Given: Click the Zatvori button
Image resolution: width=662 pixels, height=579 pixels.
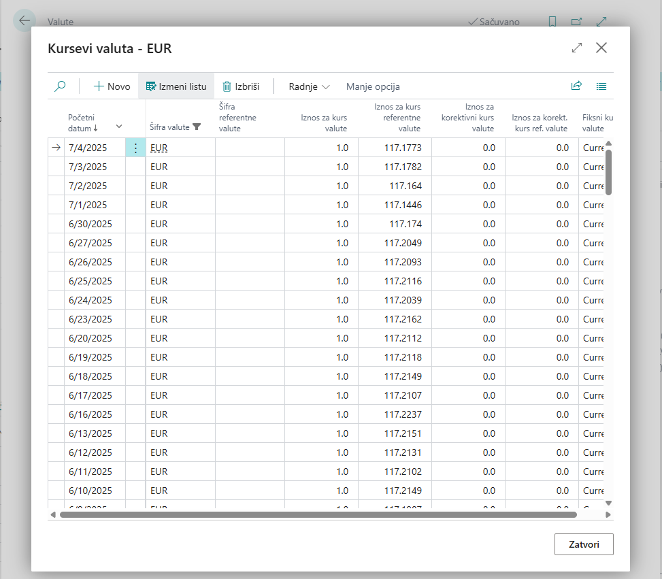Looking at the screenshot, I should tap(584, 544).
